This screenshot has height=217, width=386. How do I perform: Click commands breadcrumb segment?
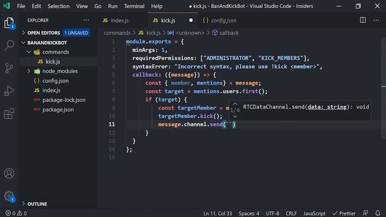[117, 33]
